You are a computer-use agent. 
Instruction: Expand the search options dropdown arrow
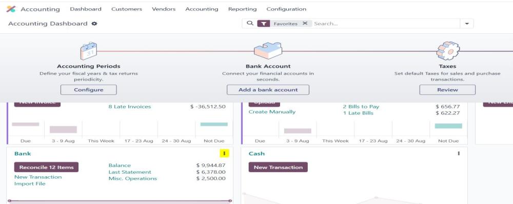coord(467,24)
